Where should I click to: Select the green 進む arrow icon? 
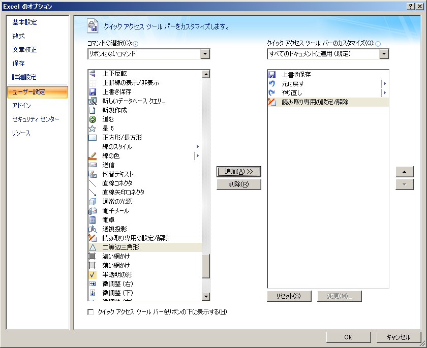coord(93,119)
